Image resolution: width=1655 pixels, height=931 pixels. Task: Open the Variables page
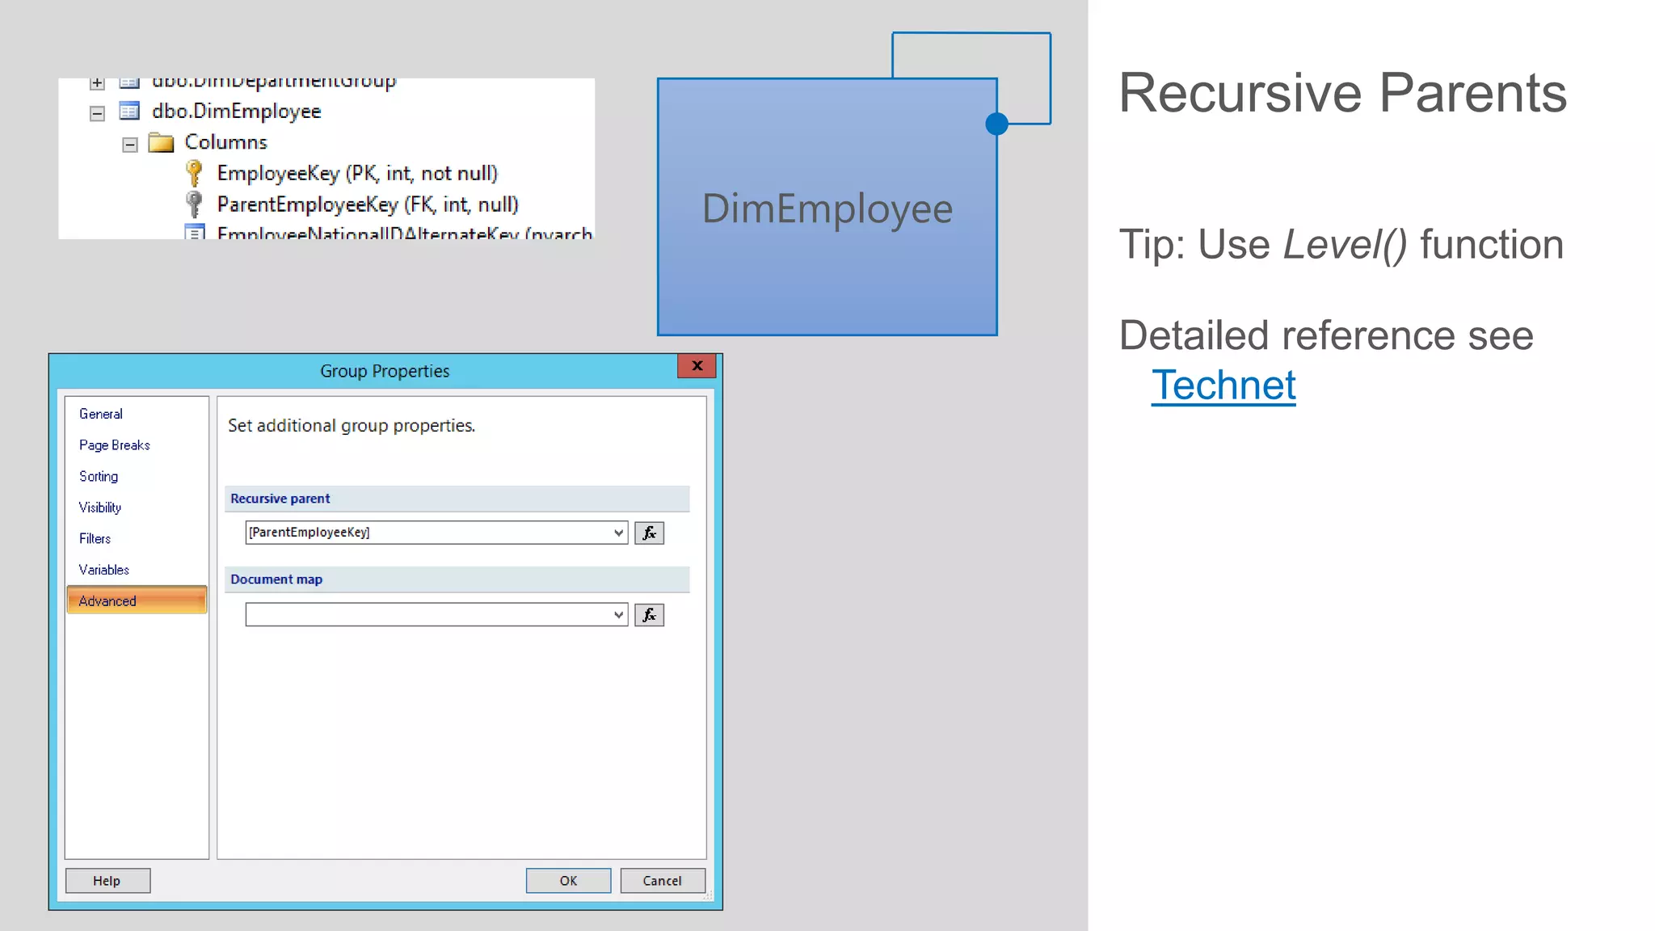104,570
